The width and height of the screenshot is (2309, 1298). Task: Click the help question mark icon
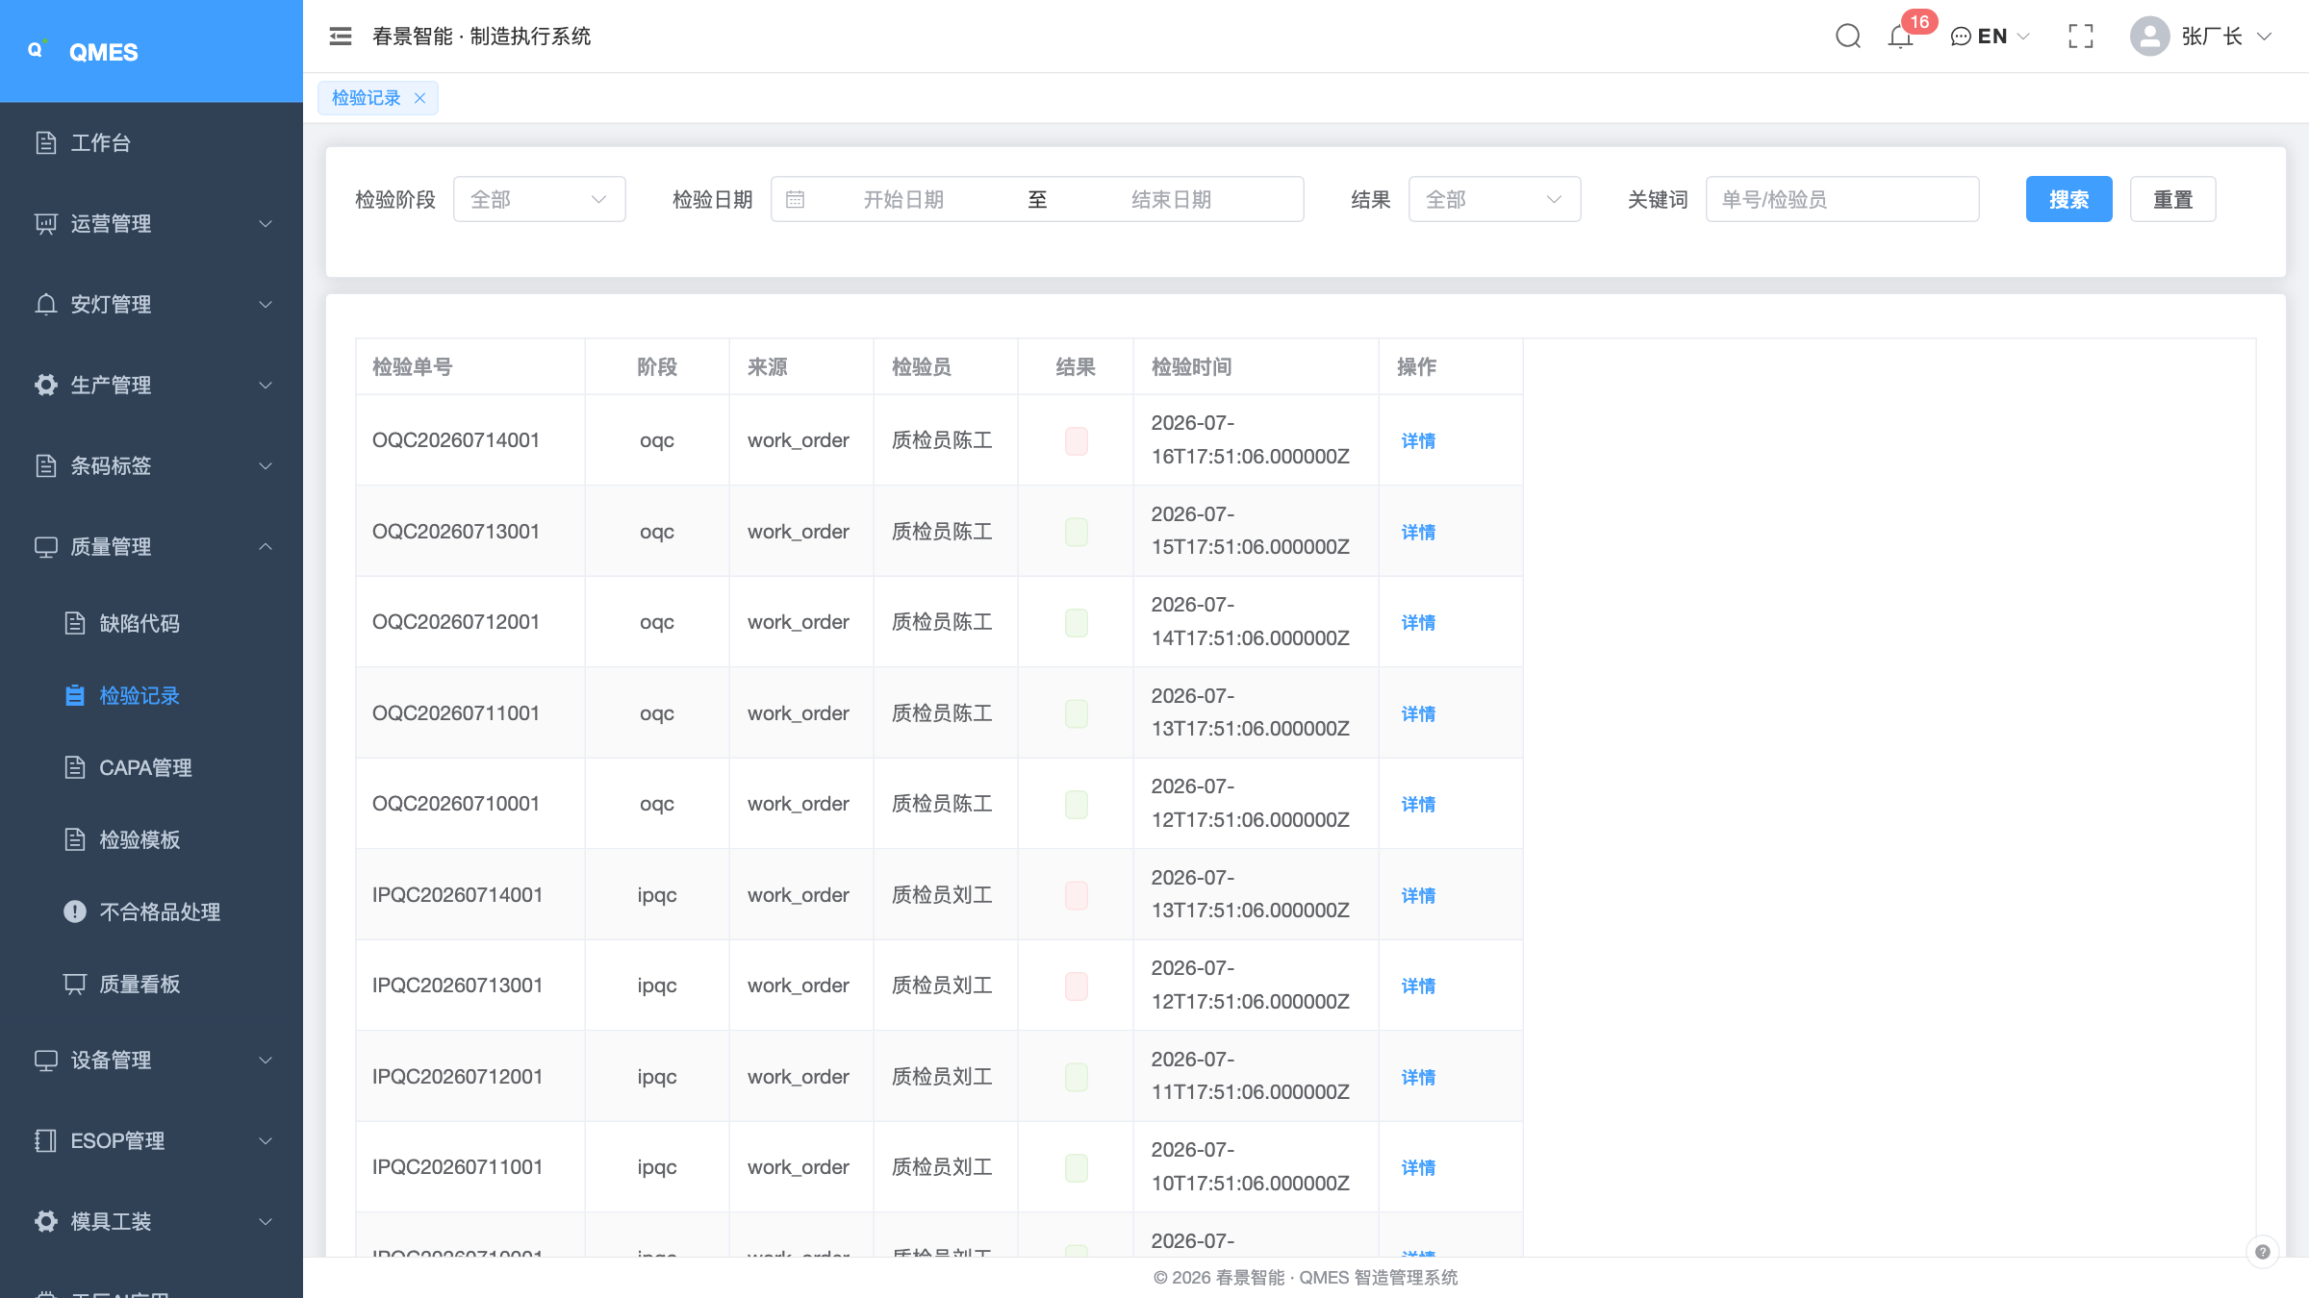click(x=2262, y=1252)
